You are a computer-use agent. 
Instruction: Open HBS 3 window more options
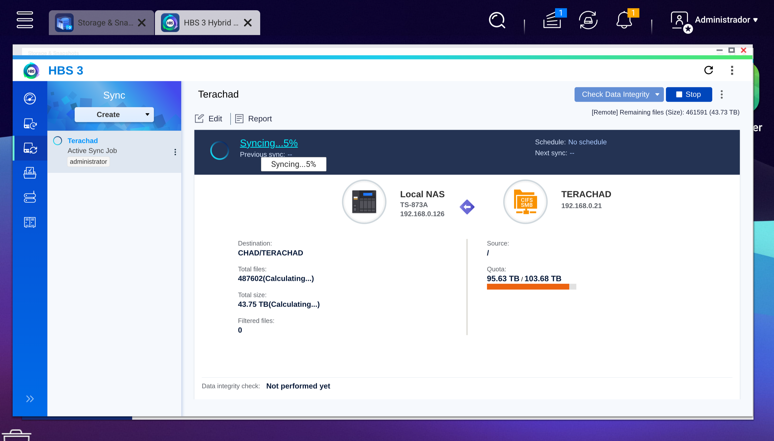(x=732, y=70)
